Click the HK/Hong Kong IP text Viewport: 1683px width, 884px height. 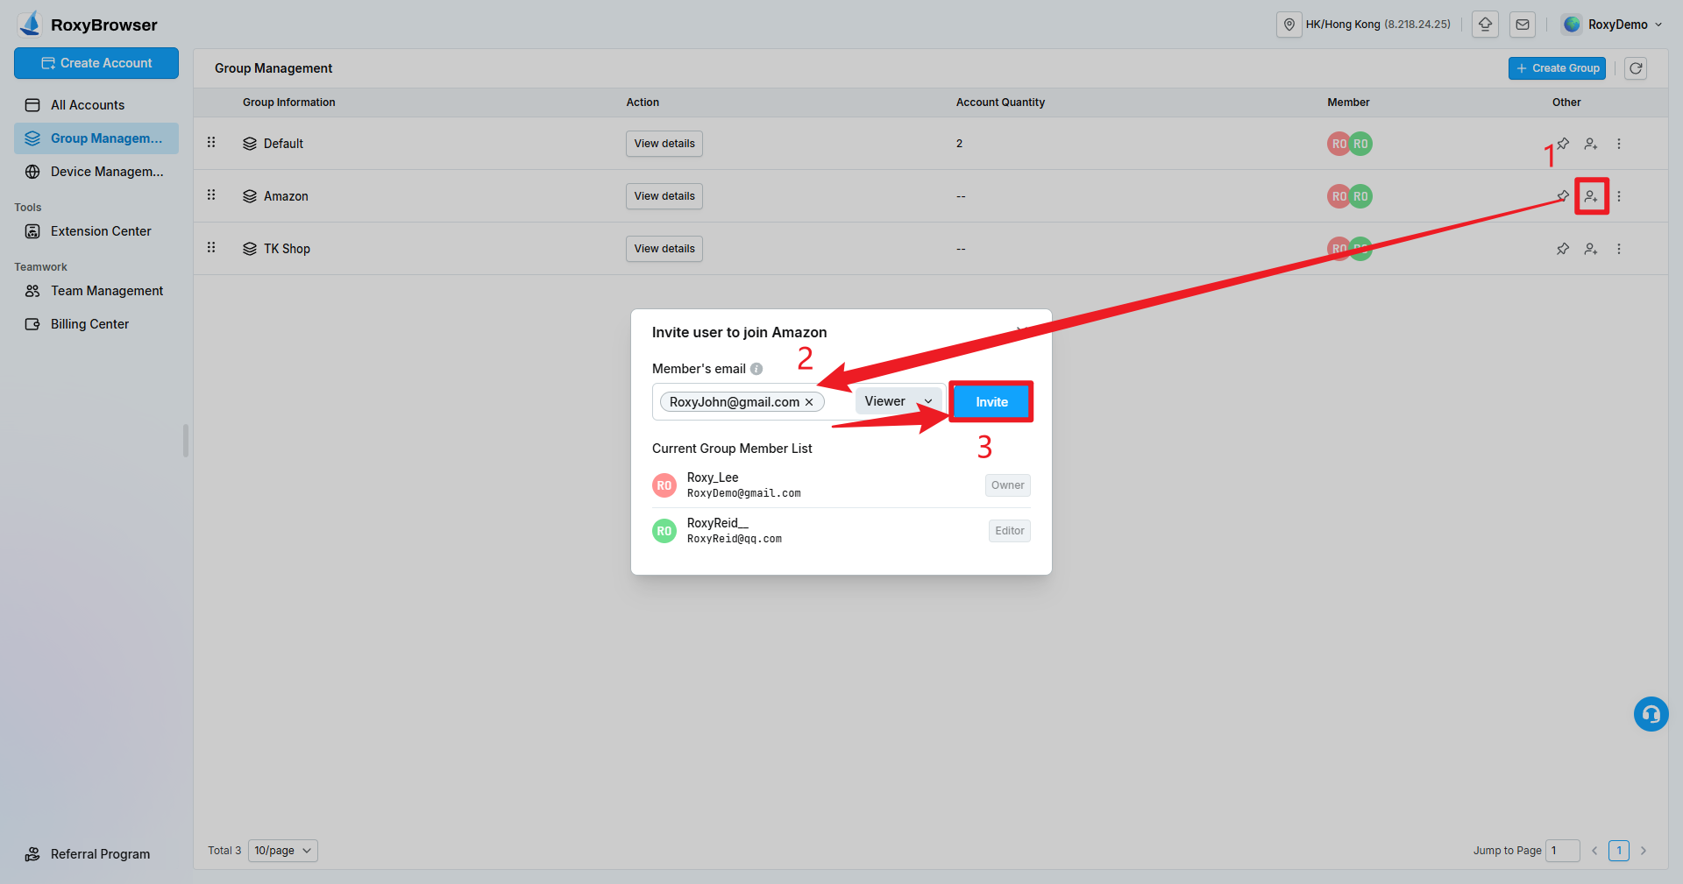1378,25
